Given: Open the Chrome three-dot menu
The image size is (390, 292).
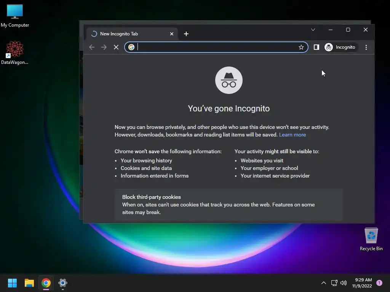Looking at the screenshot, I should tap(366, 47).
